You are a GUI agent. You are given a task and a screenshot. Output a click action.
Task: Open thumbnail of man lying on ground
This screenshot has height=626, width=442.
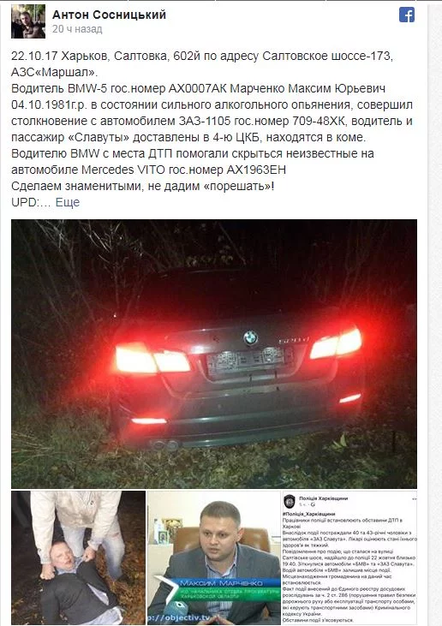pyautogui.click(x=78, y=557)
